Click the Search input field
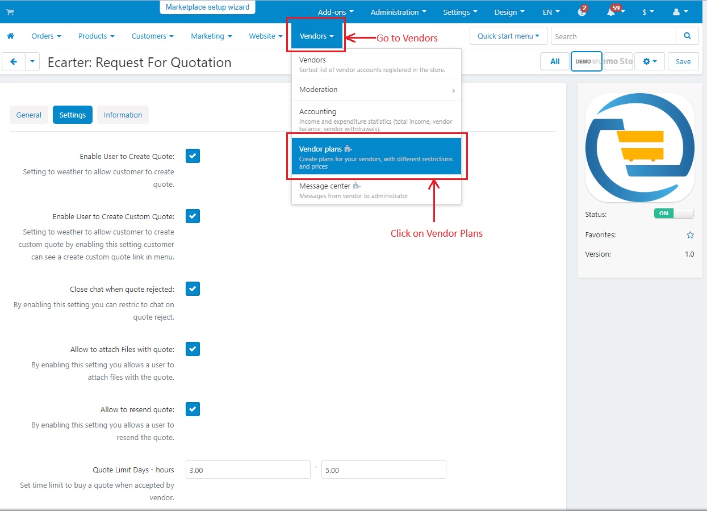Image resolution: width=707 pixels, height=511 pixels. [613, 36]
